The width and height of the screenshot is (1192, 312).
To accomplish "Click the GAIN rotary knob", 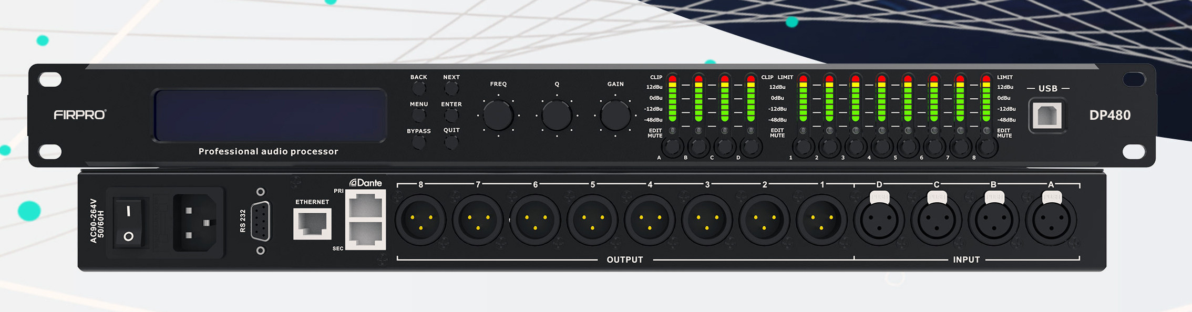I will point(615,116).
